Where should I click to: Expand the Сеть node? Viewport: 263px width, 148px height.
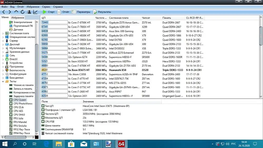[x=3, y=55]
